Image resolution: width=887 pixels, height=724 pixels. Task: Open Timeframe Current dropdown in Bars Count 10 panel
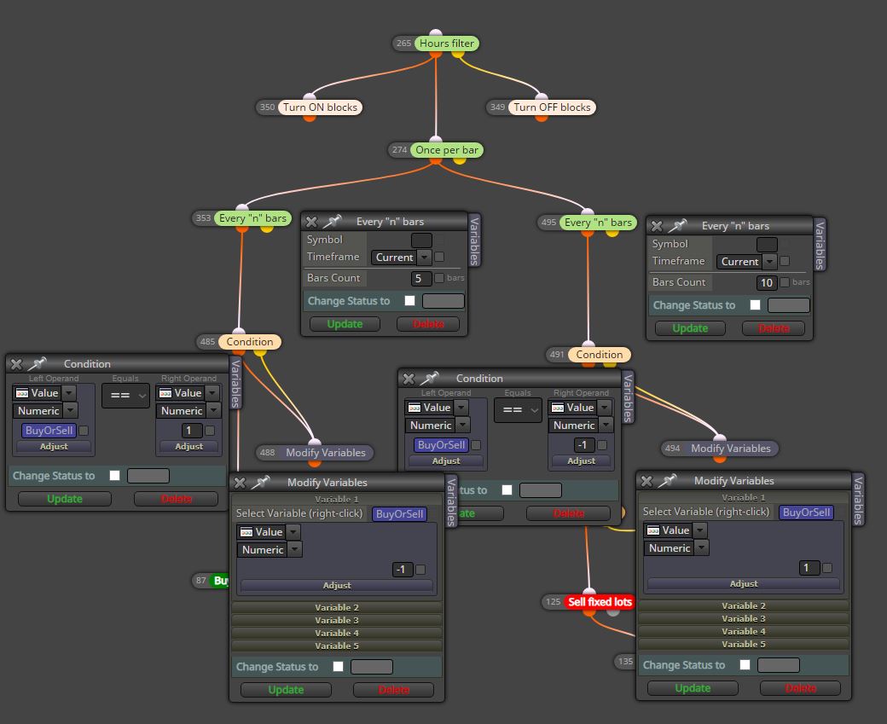point(746,261)
